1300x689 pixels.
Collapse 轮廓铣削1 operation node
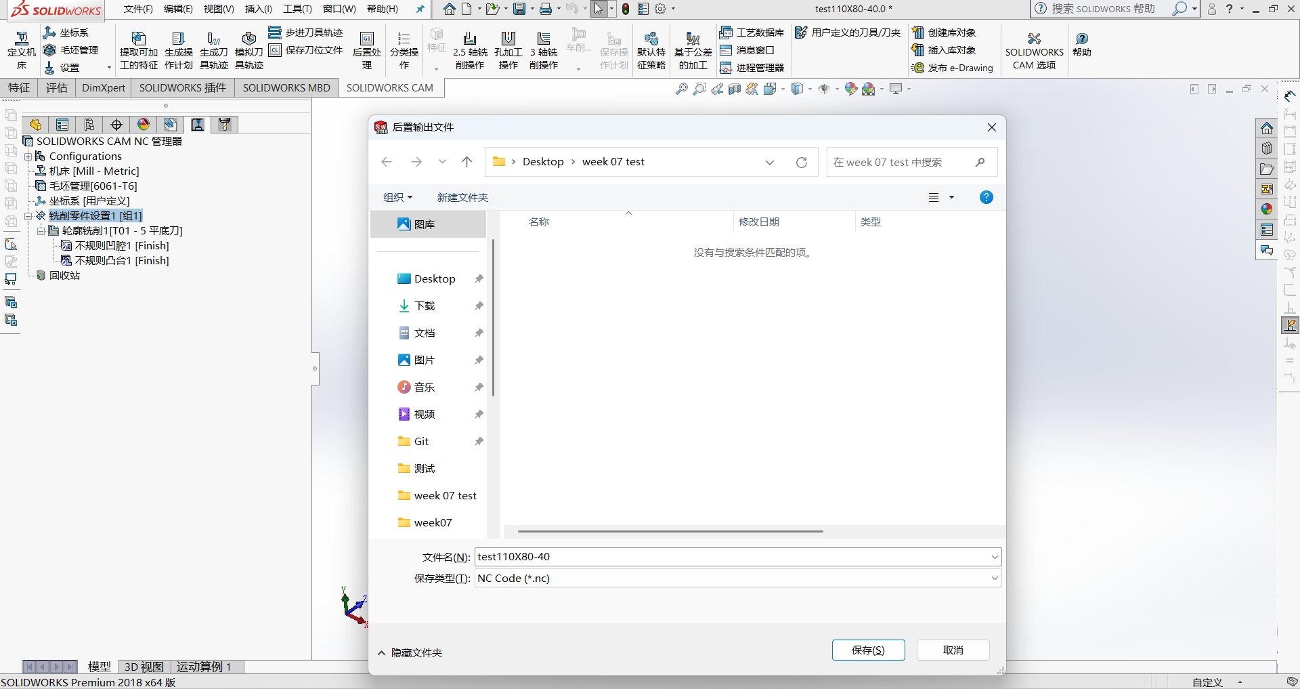41,231
